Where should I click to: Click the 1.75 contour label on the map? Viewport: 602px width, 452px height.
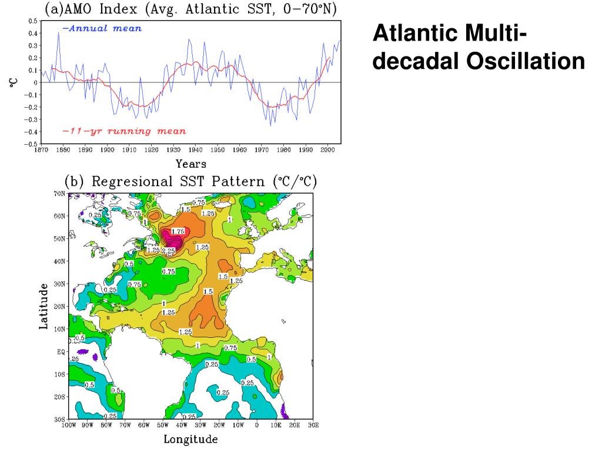(x=178, y=231)
